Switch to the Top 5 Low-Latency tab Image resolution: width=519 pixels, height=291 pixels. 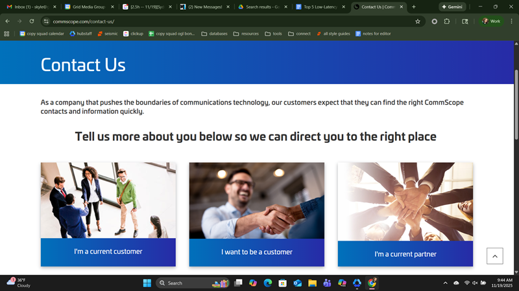pyautogui.click(x=320, y=6)
